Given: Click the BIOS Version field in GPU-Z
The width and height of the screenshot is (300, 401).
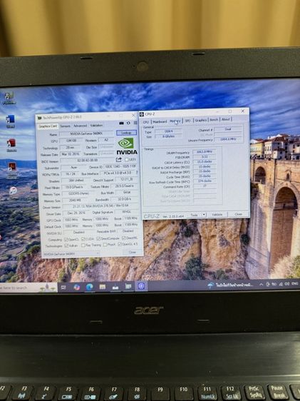Looking at the screenshot, I should [87, 161].
